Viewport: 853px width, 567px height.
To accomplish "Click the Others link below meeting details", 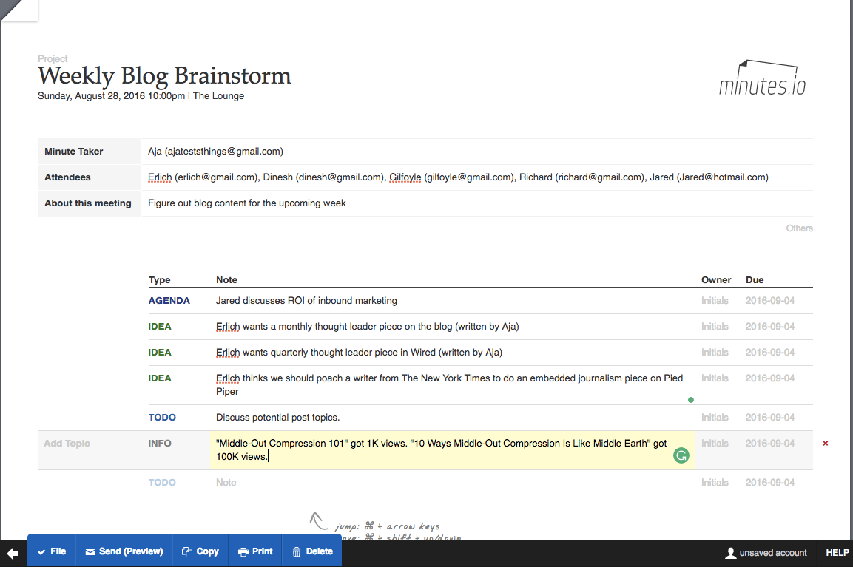I will 799,228.
